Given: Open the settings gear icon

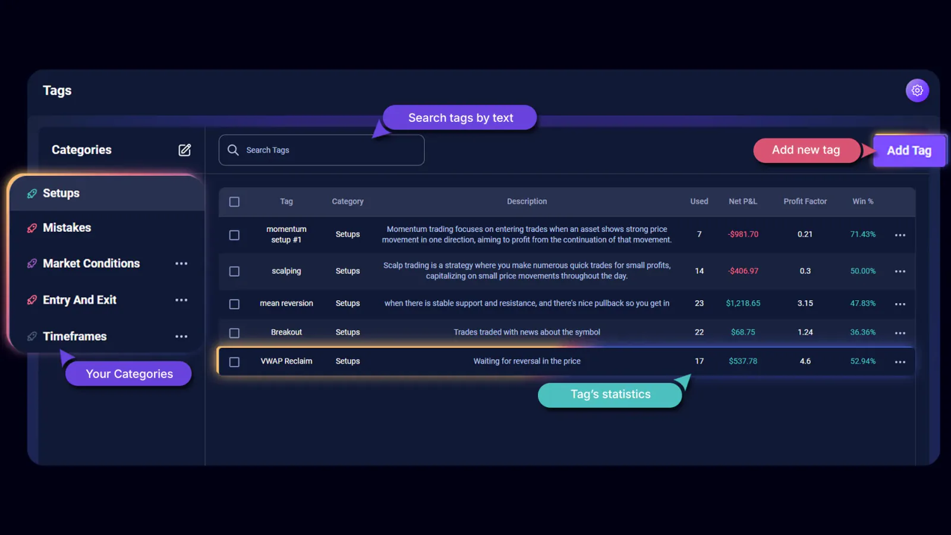Looking at the screenshot, I should 917,90.
